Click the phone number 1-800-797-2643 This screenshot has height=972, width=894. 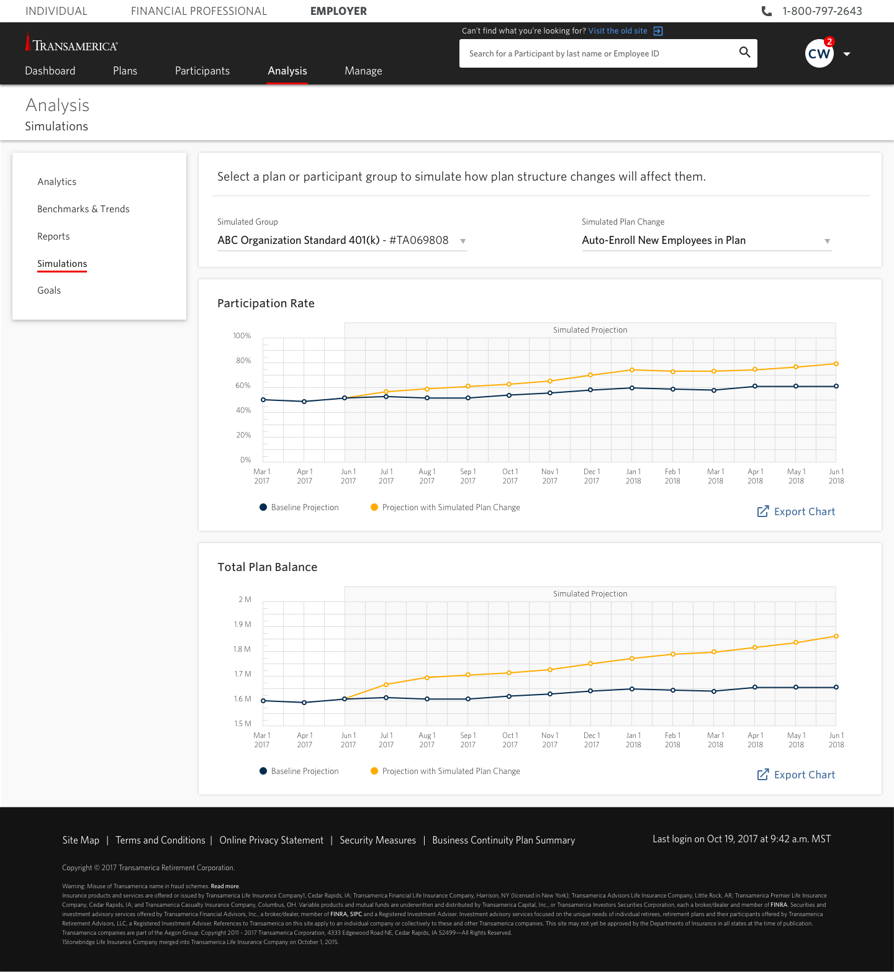pyautogui.click(x=822, y=11)
